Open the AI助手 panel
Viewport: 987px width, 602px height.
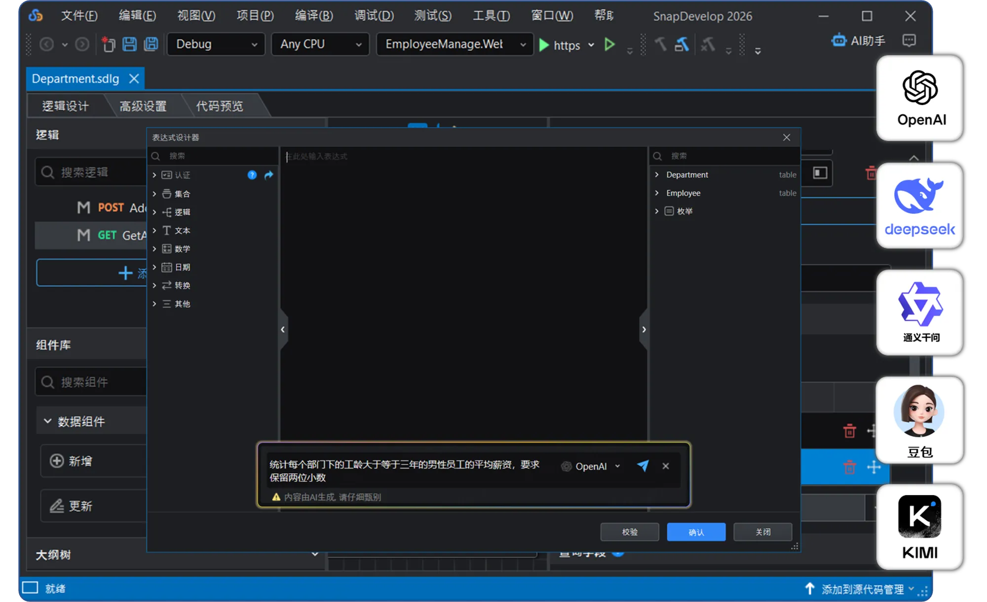[x=858, y=41]
